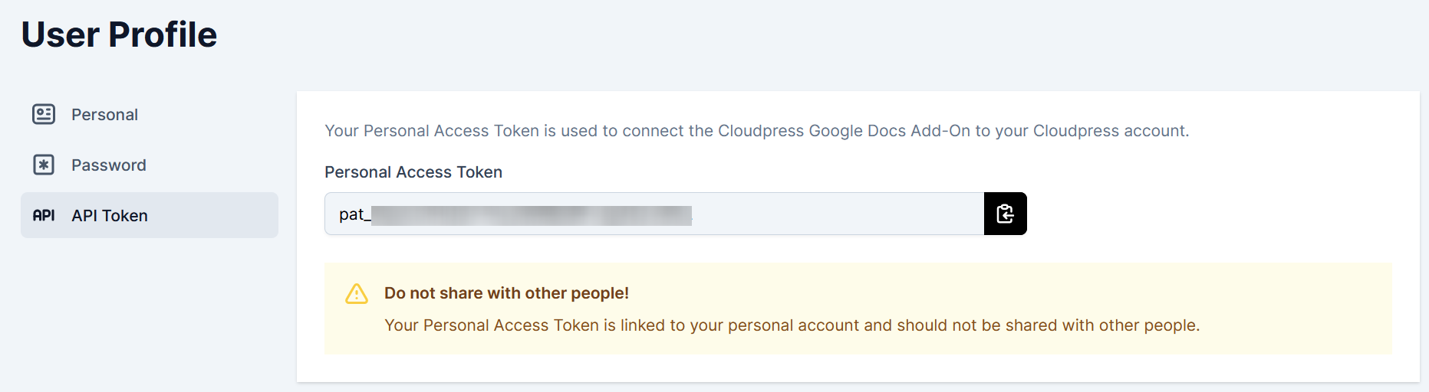Select the API Token sidebar item
Screen dimensions: 1429x392
(150, 215)
